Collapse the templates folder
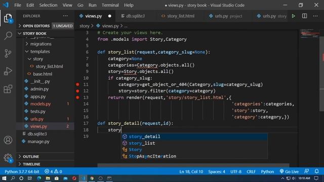324x182 pixels. [40, 52]
